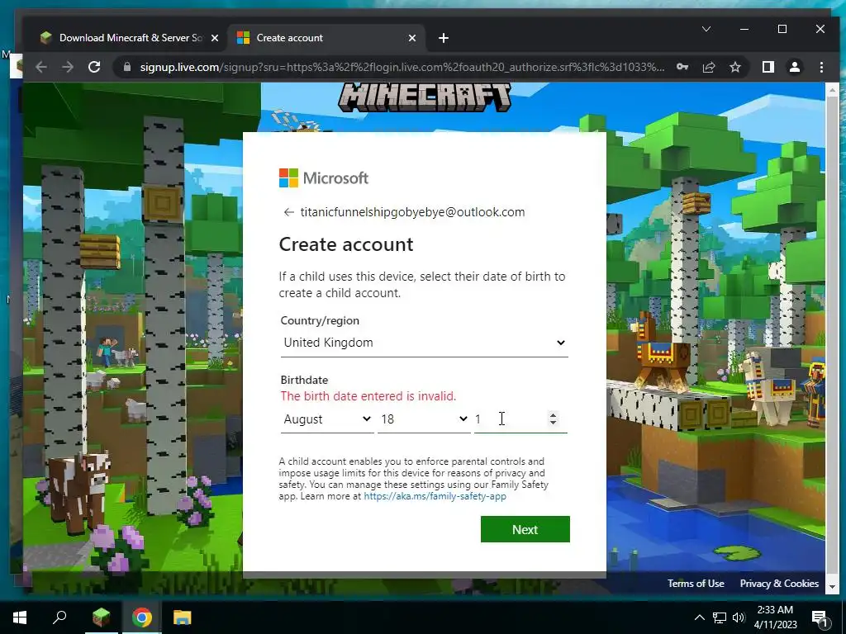Close the Create account tab
Viewport: 846px width, 634px height.
point(412,38)
